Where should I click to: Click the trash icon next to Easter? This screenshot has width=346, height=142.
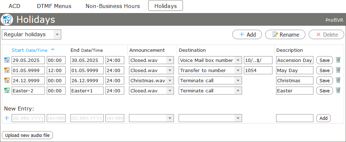(338, 91)
